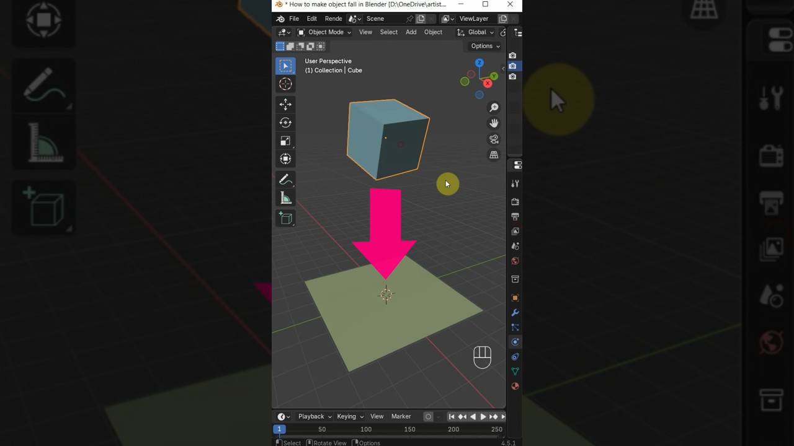794x446 pixels.
Task: Open the Object Mode dropdown
Action: (324, 32)
